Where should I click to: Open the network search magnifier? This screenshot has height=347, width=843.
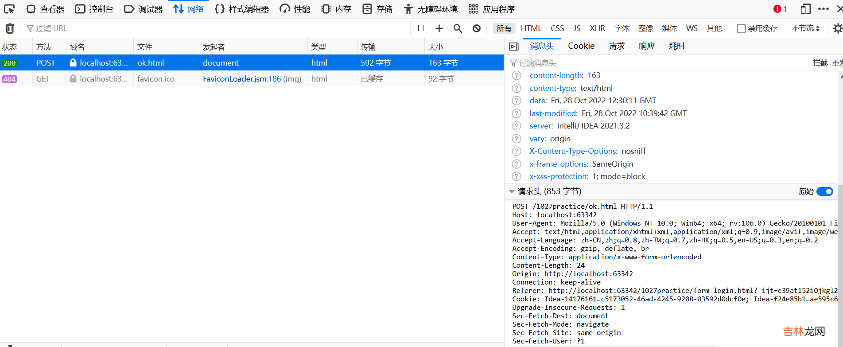[x=458, y=28]
